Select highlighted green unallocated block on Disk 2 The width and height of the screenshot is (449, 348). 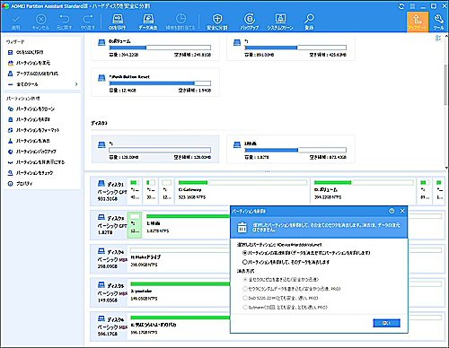135,225
